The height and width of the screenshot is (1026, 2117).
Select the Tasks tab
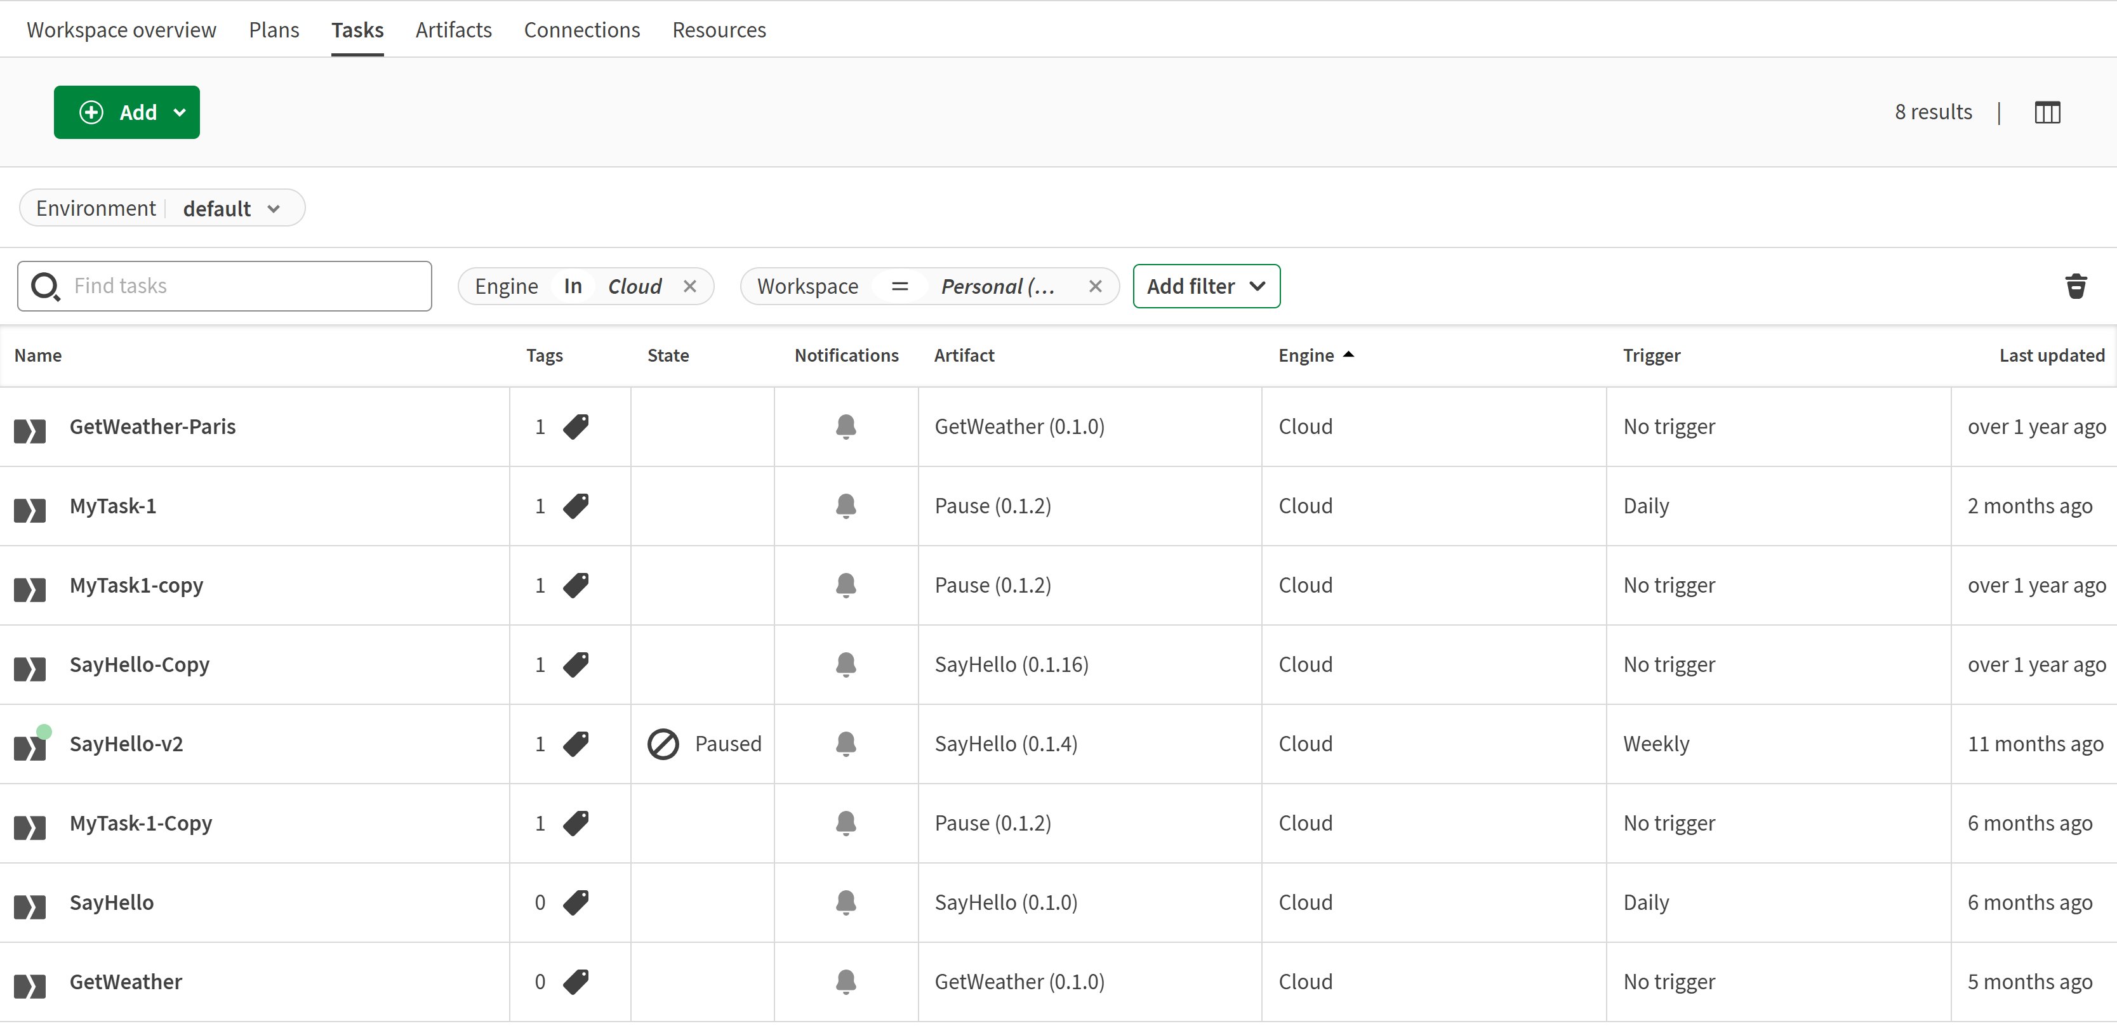point(357,27)
